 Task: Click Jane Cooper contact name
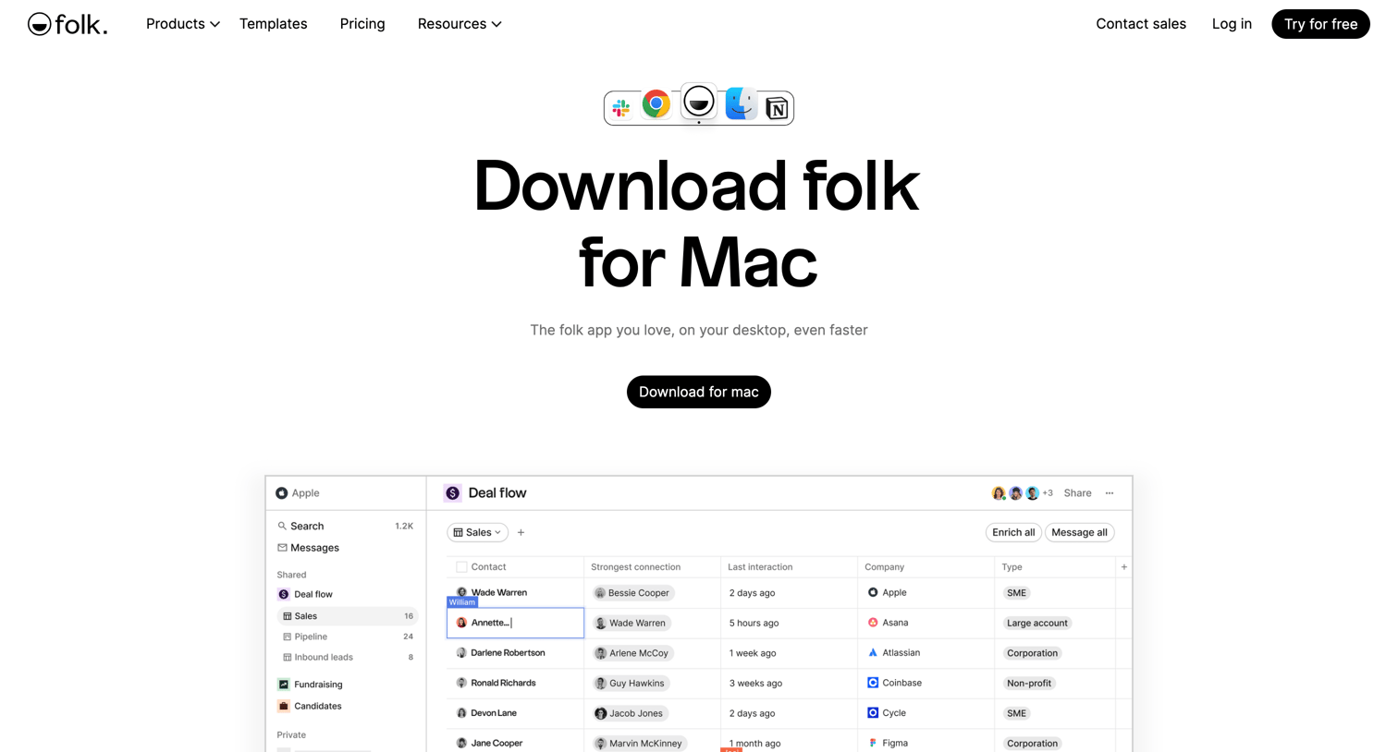click(497, 743)
